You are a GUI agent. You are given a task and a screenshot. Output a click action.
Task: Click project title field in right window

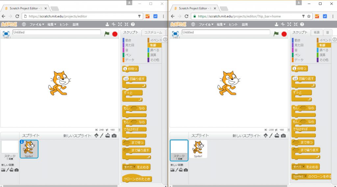click(x=226, y=32)
